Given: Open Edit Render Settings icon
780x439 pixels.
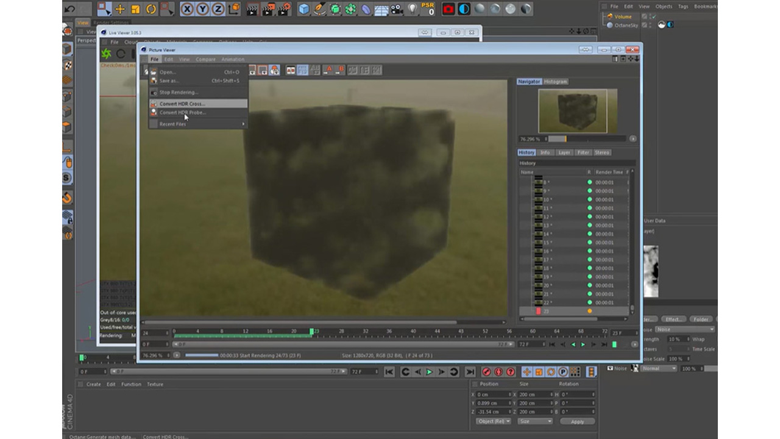Looking at the screenshot, I should click(x=284, y=9).
